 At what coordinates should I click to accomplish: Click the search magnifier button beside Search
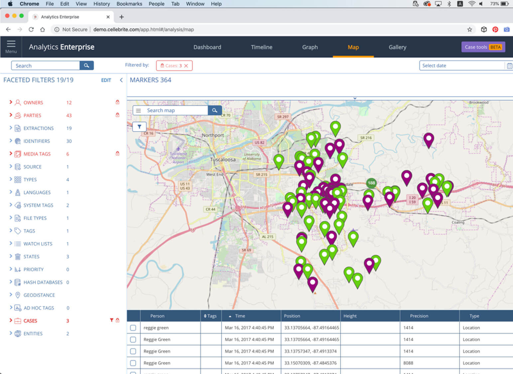[86, 65]
